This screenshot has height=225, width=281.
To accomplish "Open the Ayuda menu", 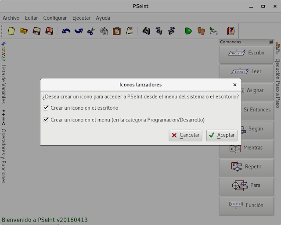I will coord(103,18).
